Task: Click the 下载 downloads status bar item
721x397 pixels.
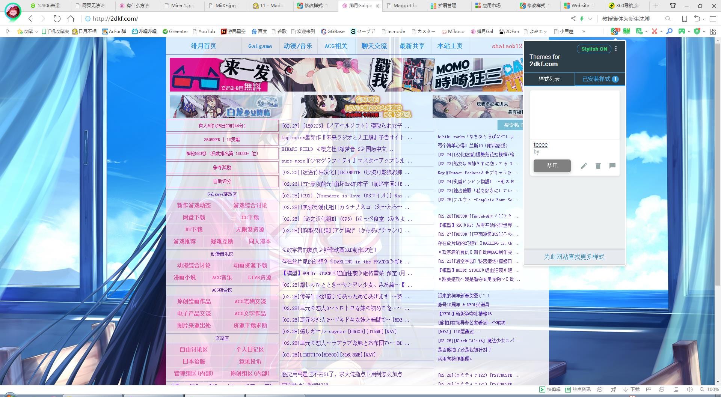Action: pyautogui.click(x=631, y=389)
